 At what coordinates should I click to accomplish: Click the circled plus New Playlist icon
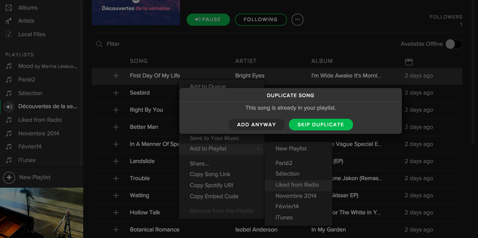tap(9, 177)
